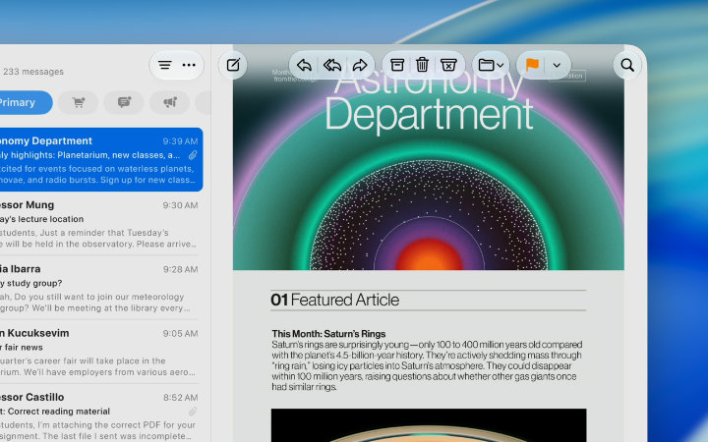
Task: Open the Astronomy Department email at 9:39 AM
Action: point(101,160)
